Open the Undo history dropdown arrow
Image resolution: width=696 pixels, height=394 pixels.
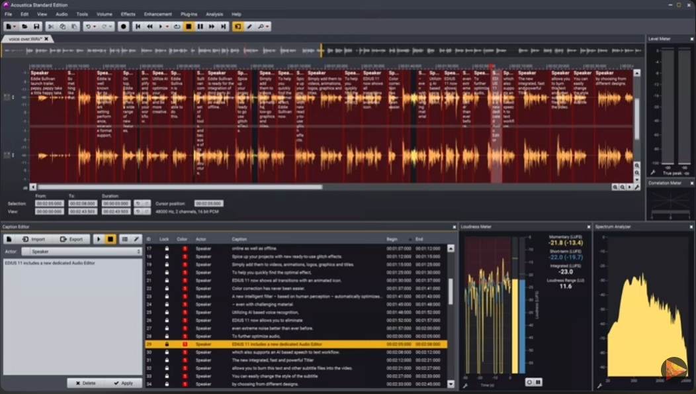coord(95,26)
